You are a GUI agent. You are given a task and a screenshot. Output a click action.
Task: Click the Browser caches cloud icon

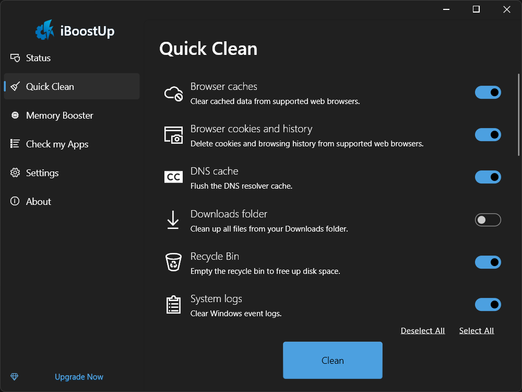[173, 94]
